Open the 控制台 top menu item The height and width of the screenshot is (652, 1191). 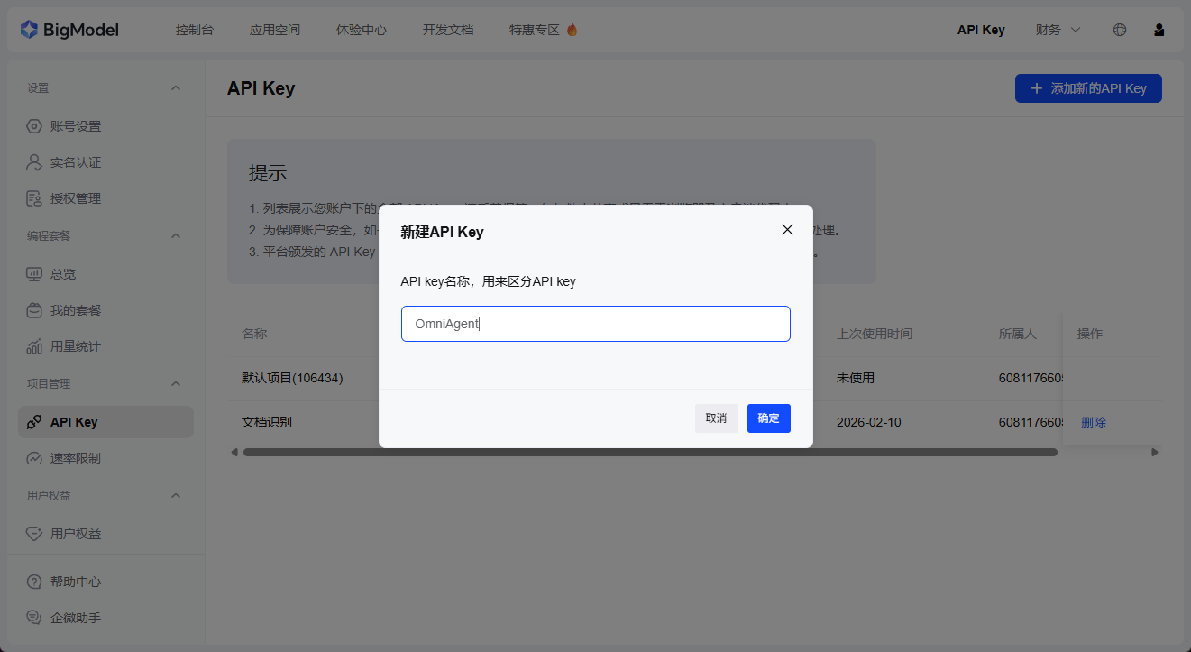[195, 30]
